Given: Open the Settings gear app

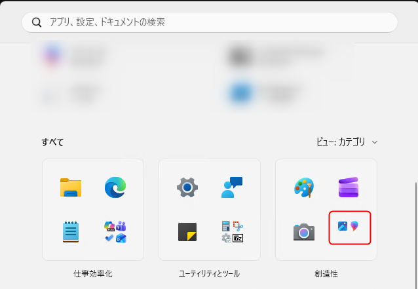Looking at the screenshot, I should click(187, 187).
